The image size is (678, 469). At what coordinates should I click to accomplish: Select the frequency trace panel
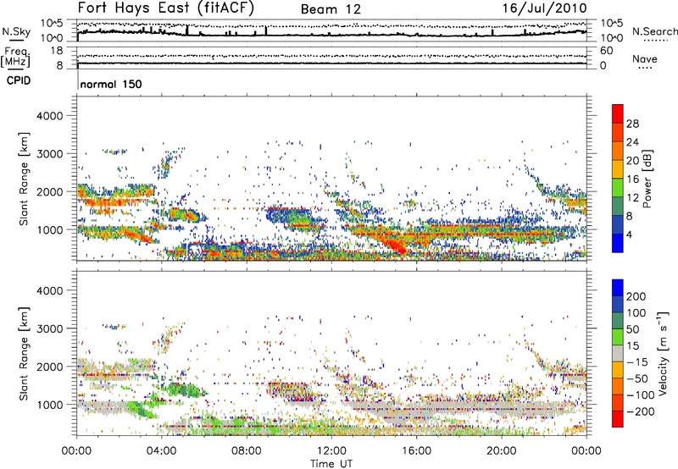tap(331, 58)
